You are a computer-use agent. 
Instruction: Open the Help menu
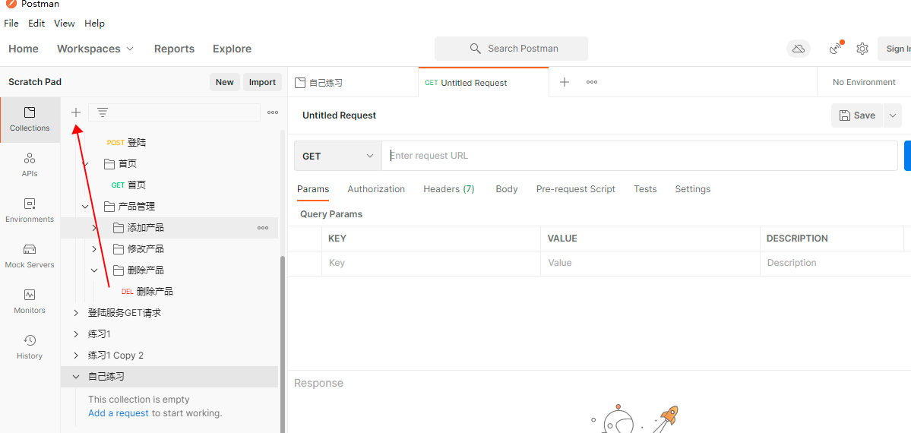coord(95,24)
